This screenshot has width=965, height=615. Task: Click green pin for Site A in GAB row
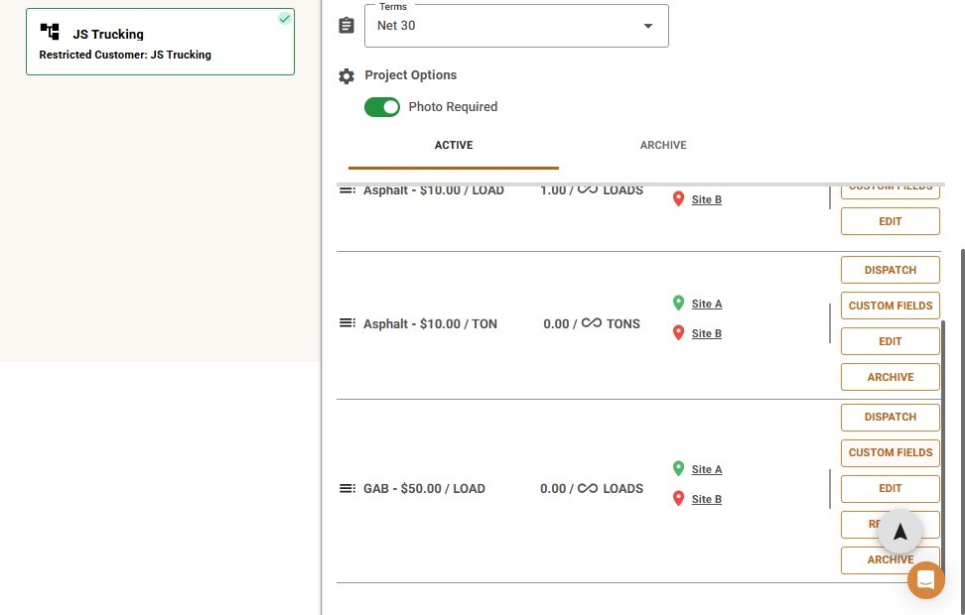point(678,468)
